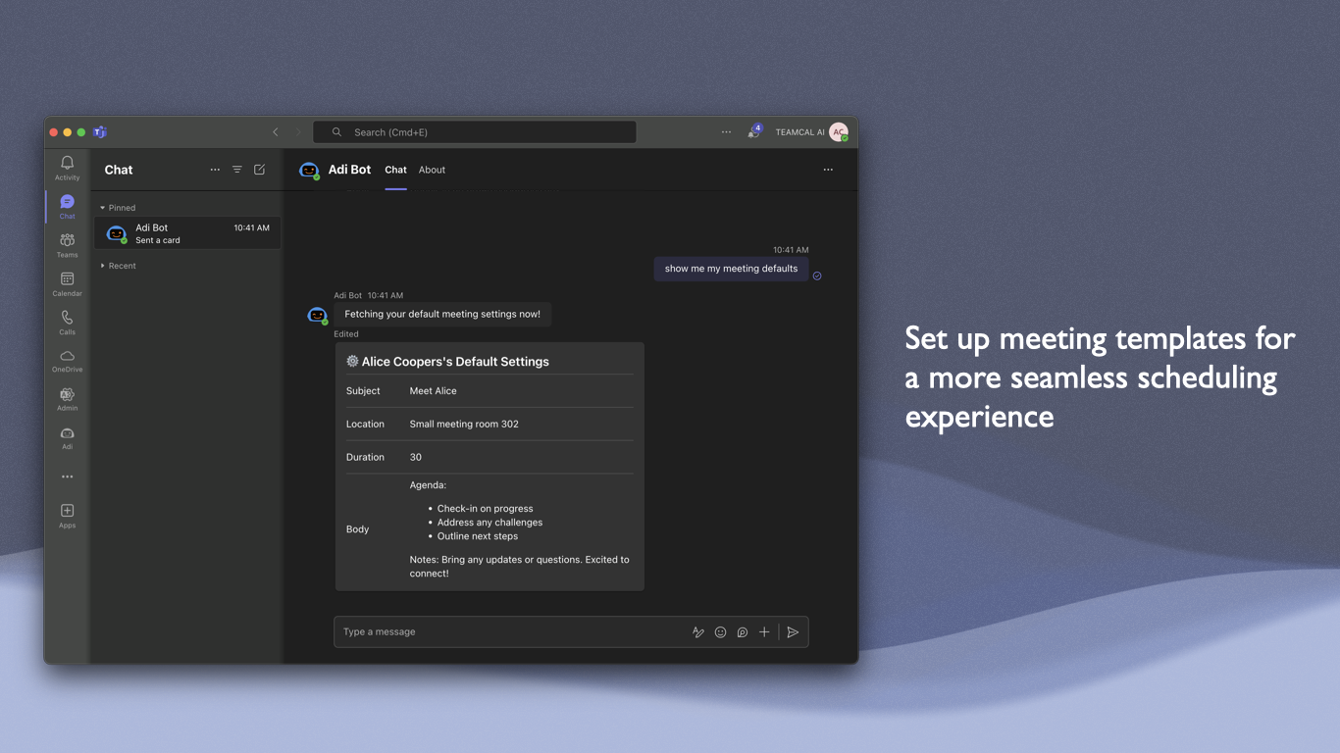This screenshot has height=753, width=1340.
Task: Open OneDrive from the sidebar
Action: 67,361
